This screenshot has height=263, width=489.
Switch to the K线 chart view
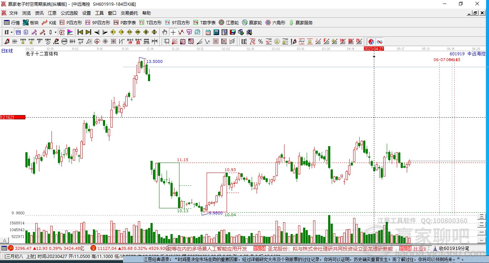(49, 23)
